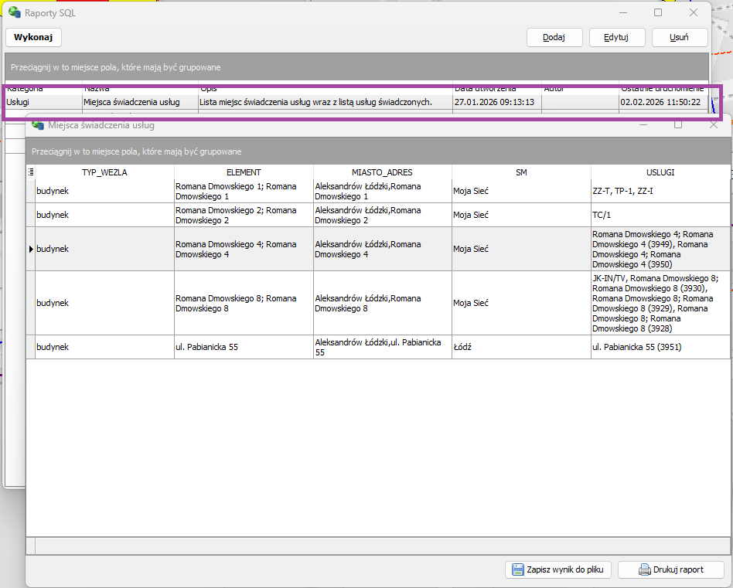This screenshot has height=588, width=733.
Task: Sort by the USLUGI column header
Action: (x=660, y=172)
